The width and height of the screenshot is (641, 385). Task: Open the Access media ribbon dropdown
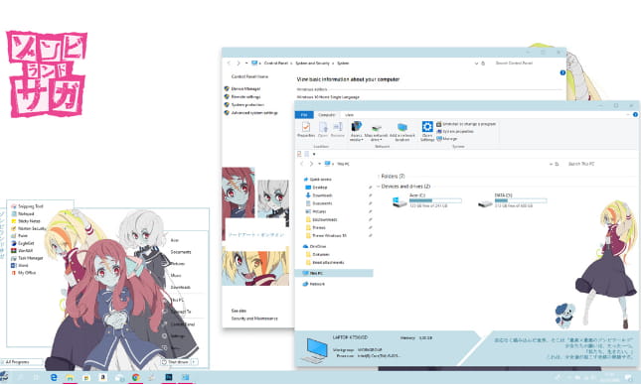coord(357,131)
